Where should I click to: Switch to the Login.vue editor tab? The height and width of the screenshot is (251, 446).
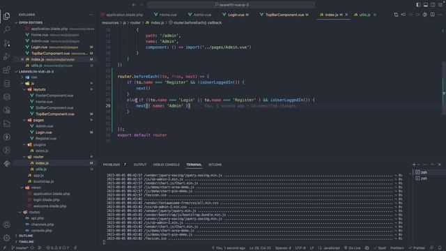[236, 15]
